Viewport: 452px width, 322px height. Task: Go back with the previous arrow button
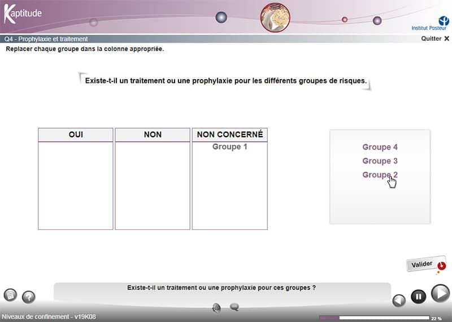pos(399,300)
